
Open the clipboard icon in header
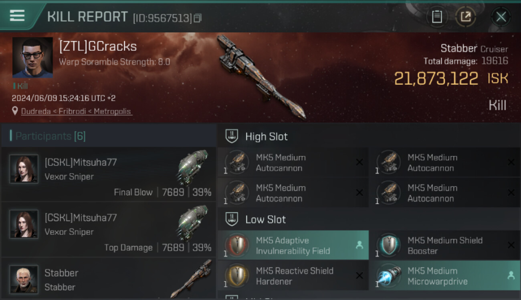pyautogui.click(x=437, y=17)
